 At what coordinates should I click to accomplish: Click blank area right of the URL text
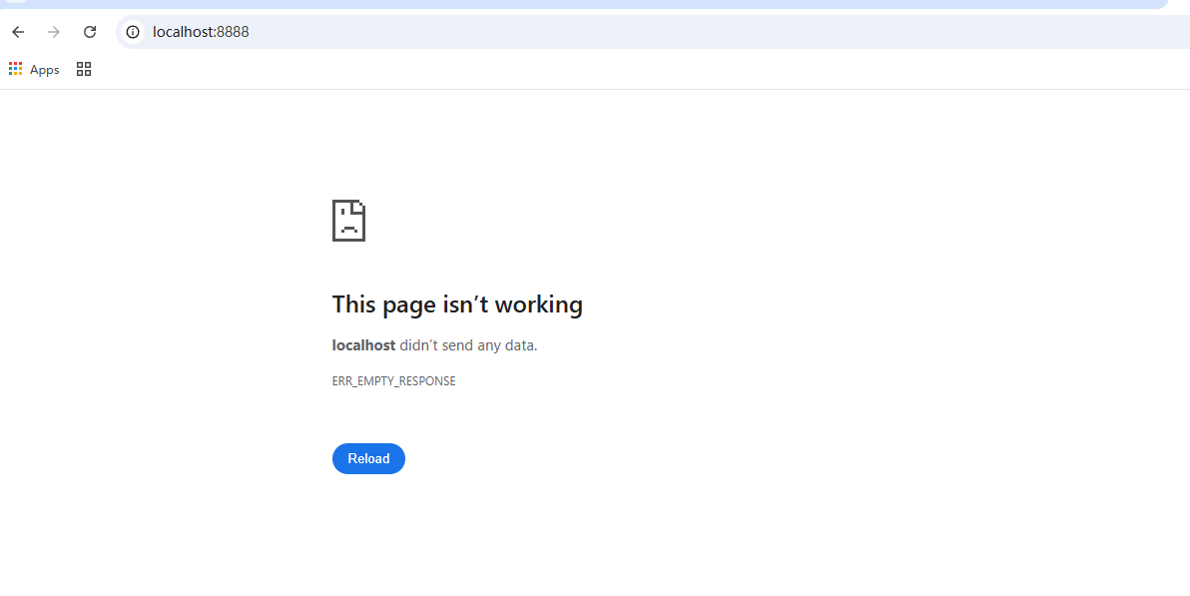(x=699, y=32)
